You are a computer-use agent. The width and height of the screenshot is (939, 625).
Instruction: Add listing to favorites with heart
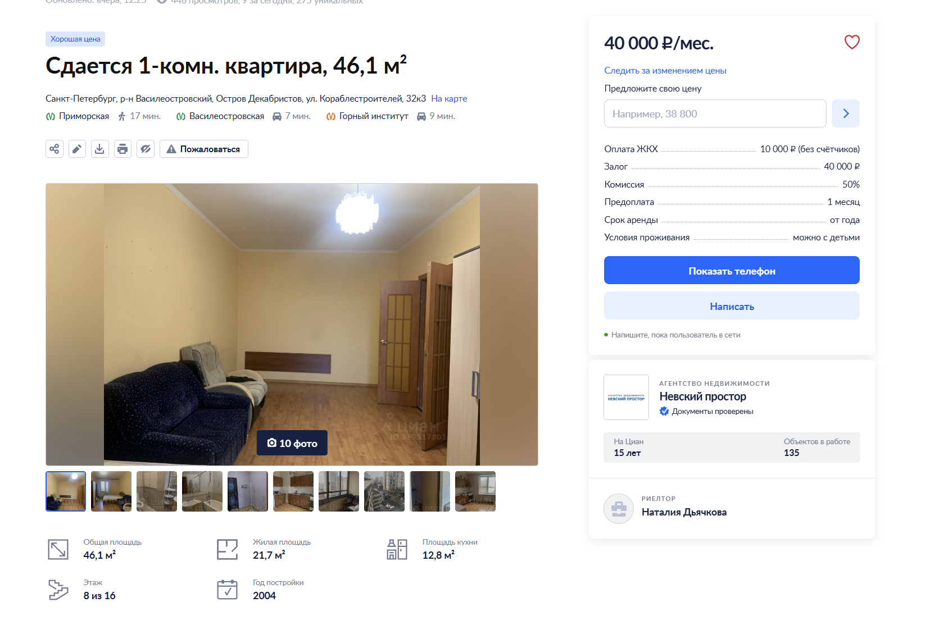(852, 42)
